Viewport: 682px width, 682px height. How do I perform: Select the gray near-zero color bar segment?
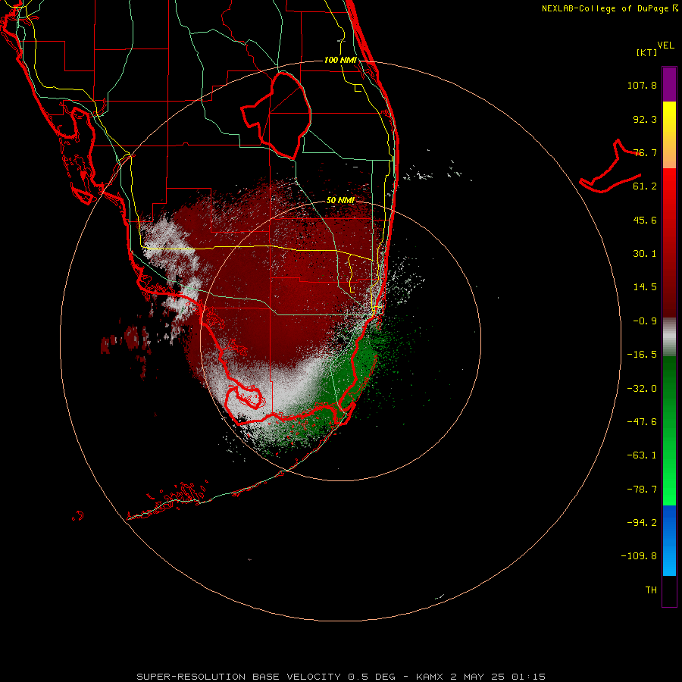coord(669,336)
